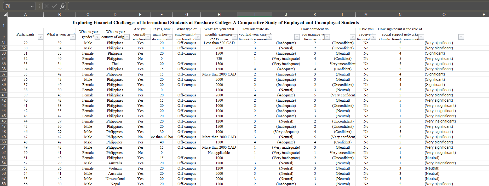Click the '(Very adequate)' cell

coord(286,132)
